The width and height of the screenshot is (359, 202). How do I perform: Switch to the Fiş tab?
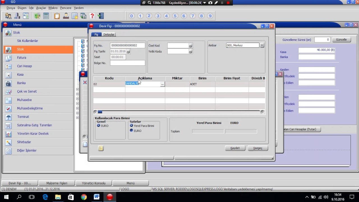pyautogui.click(x=96, y=35)
